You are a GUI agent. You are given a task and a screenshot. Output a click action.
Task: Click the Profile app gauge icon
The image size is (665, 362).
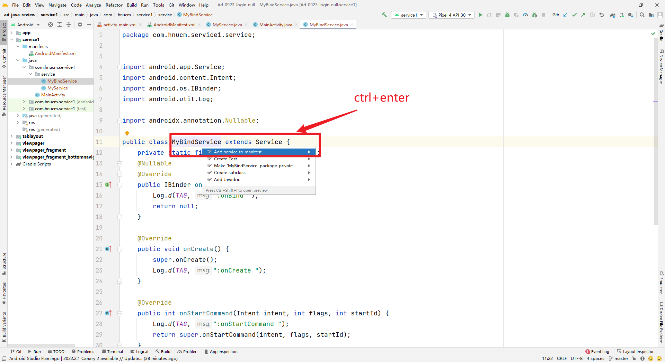coord(525,15)
